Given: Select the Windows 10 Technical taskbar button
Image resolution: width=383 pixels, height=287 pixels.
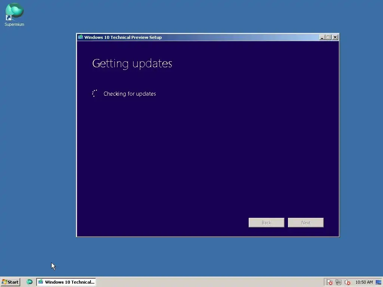Looking at the screenshot, I should pos(66,282).
